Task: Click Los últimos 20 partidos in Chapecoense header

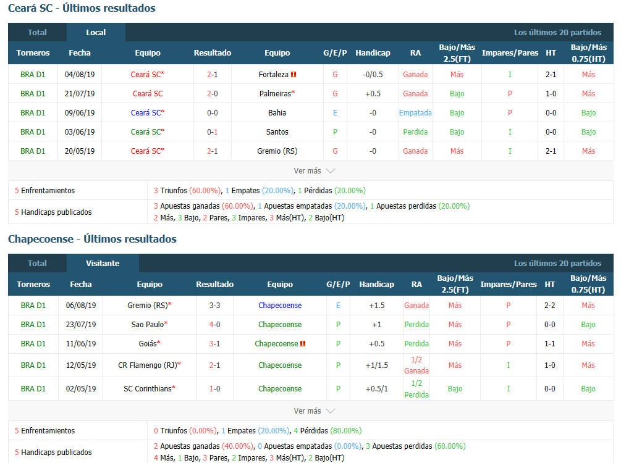Action: (557, 263)
